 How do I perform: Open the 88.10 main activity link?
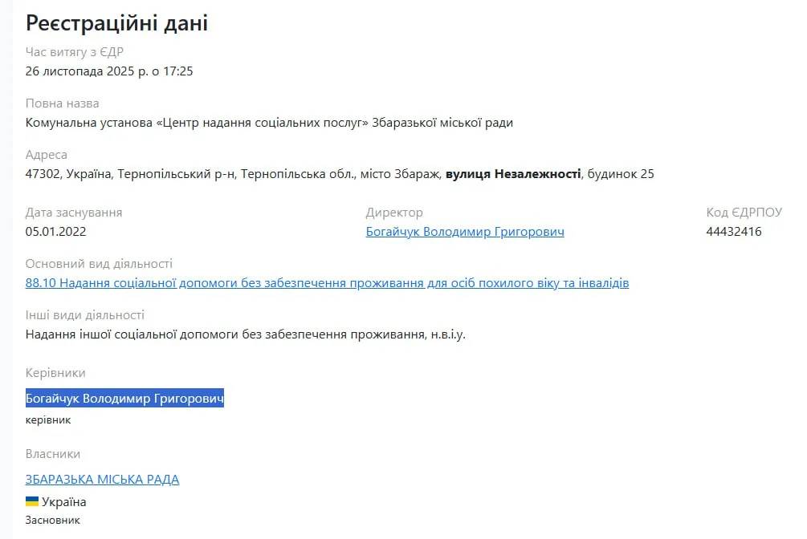coord(327,283)
